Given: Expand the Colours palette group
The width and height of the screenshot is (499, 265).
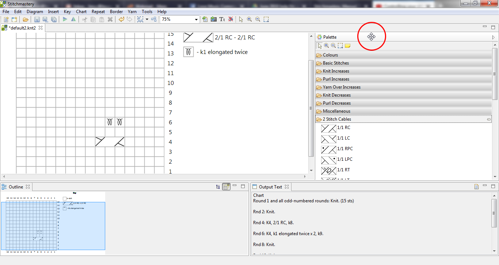Looking at the screenshot, I should coord(330,55).
